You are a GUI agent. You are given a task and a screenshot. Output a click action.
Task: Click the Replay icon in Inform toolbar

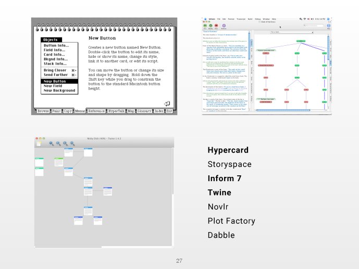(x=211, y=25)
